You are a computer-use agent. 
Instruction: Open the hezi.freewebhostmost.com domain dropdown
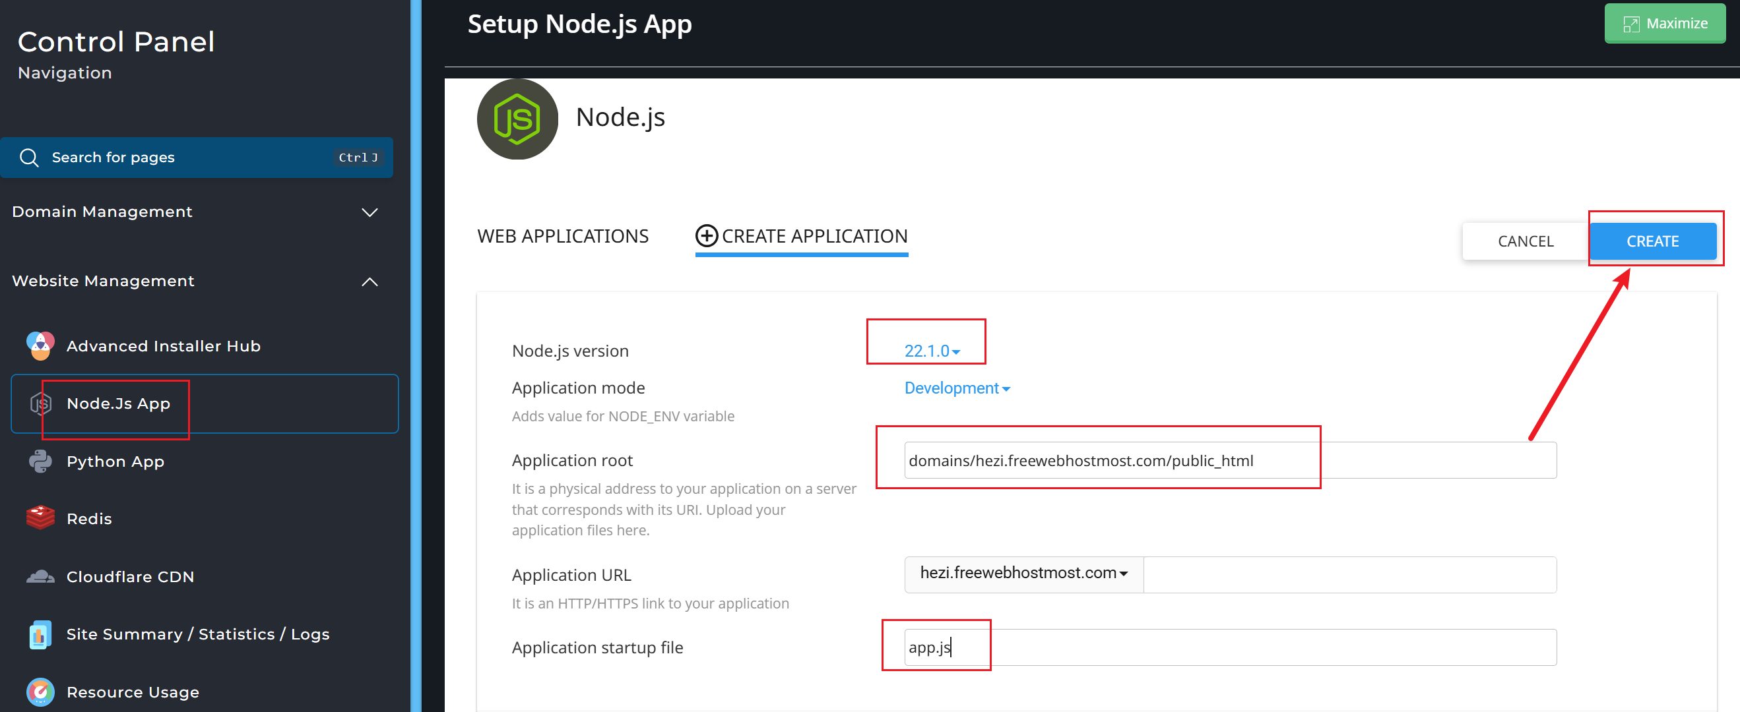pyautogui.click(x=1023, y=573)
